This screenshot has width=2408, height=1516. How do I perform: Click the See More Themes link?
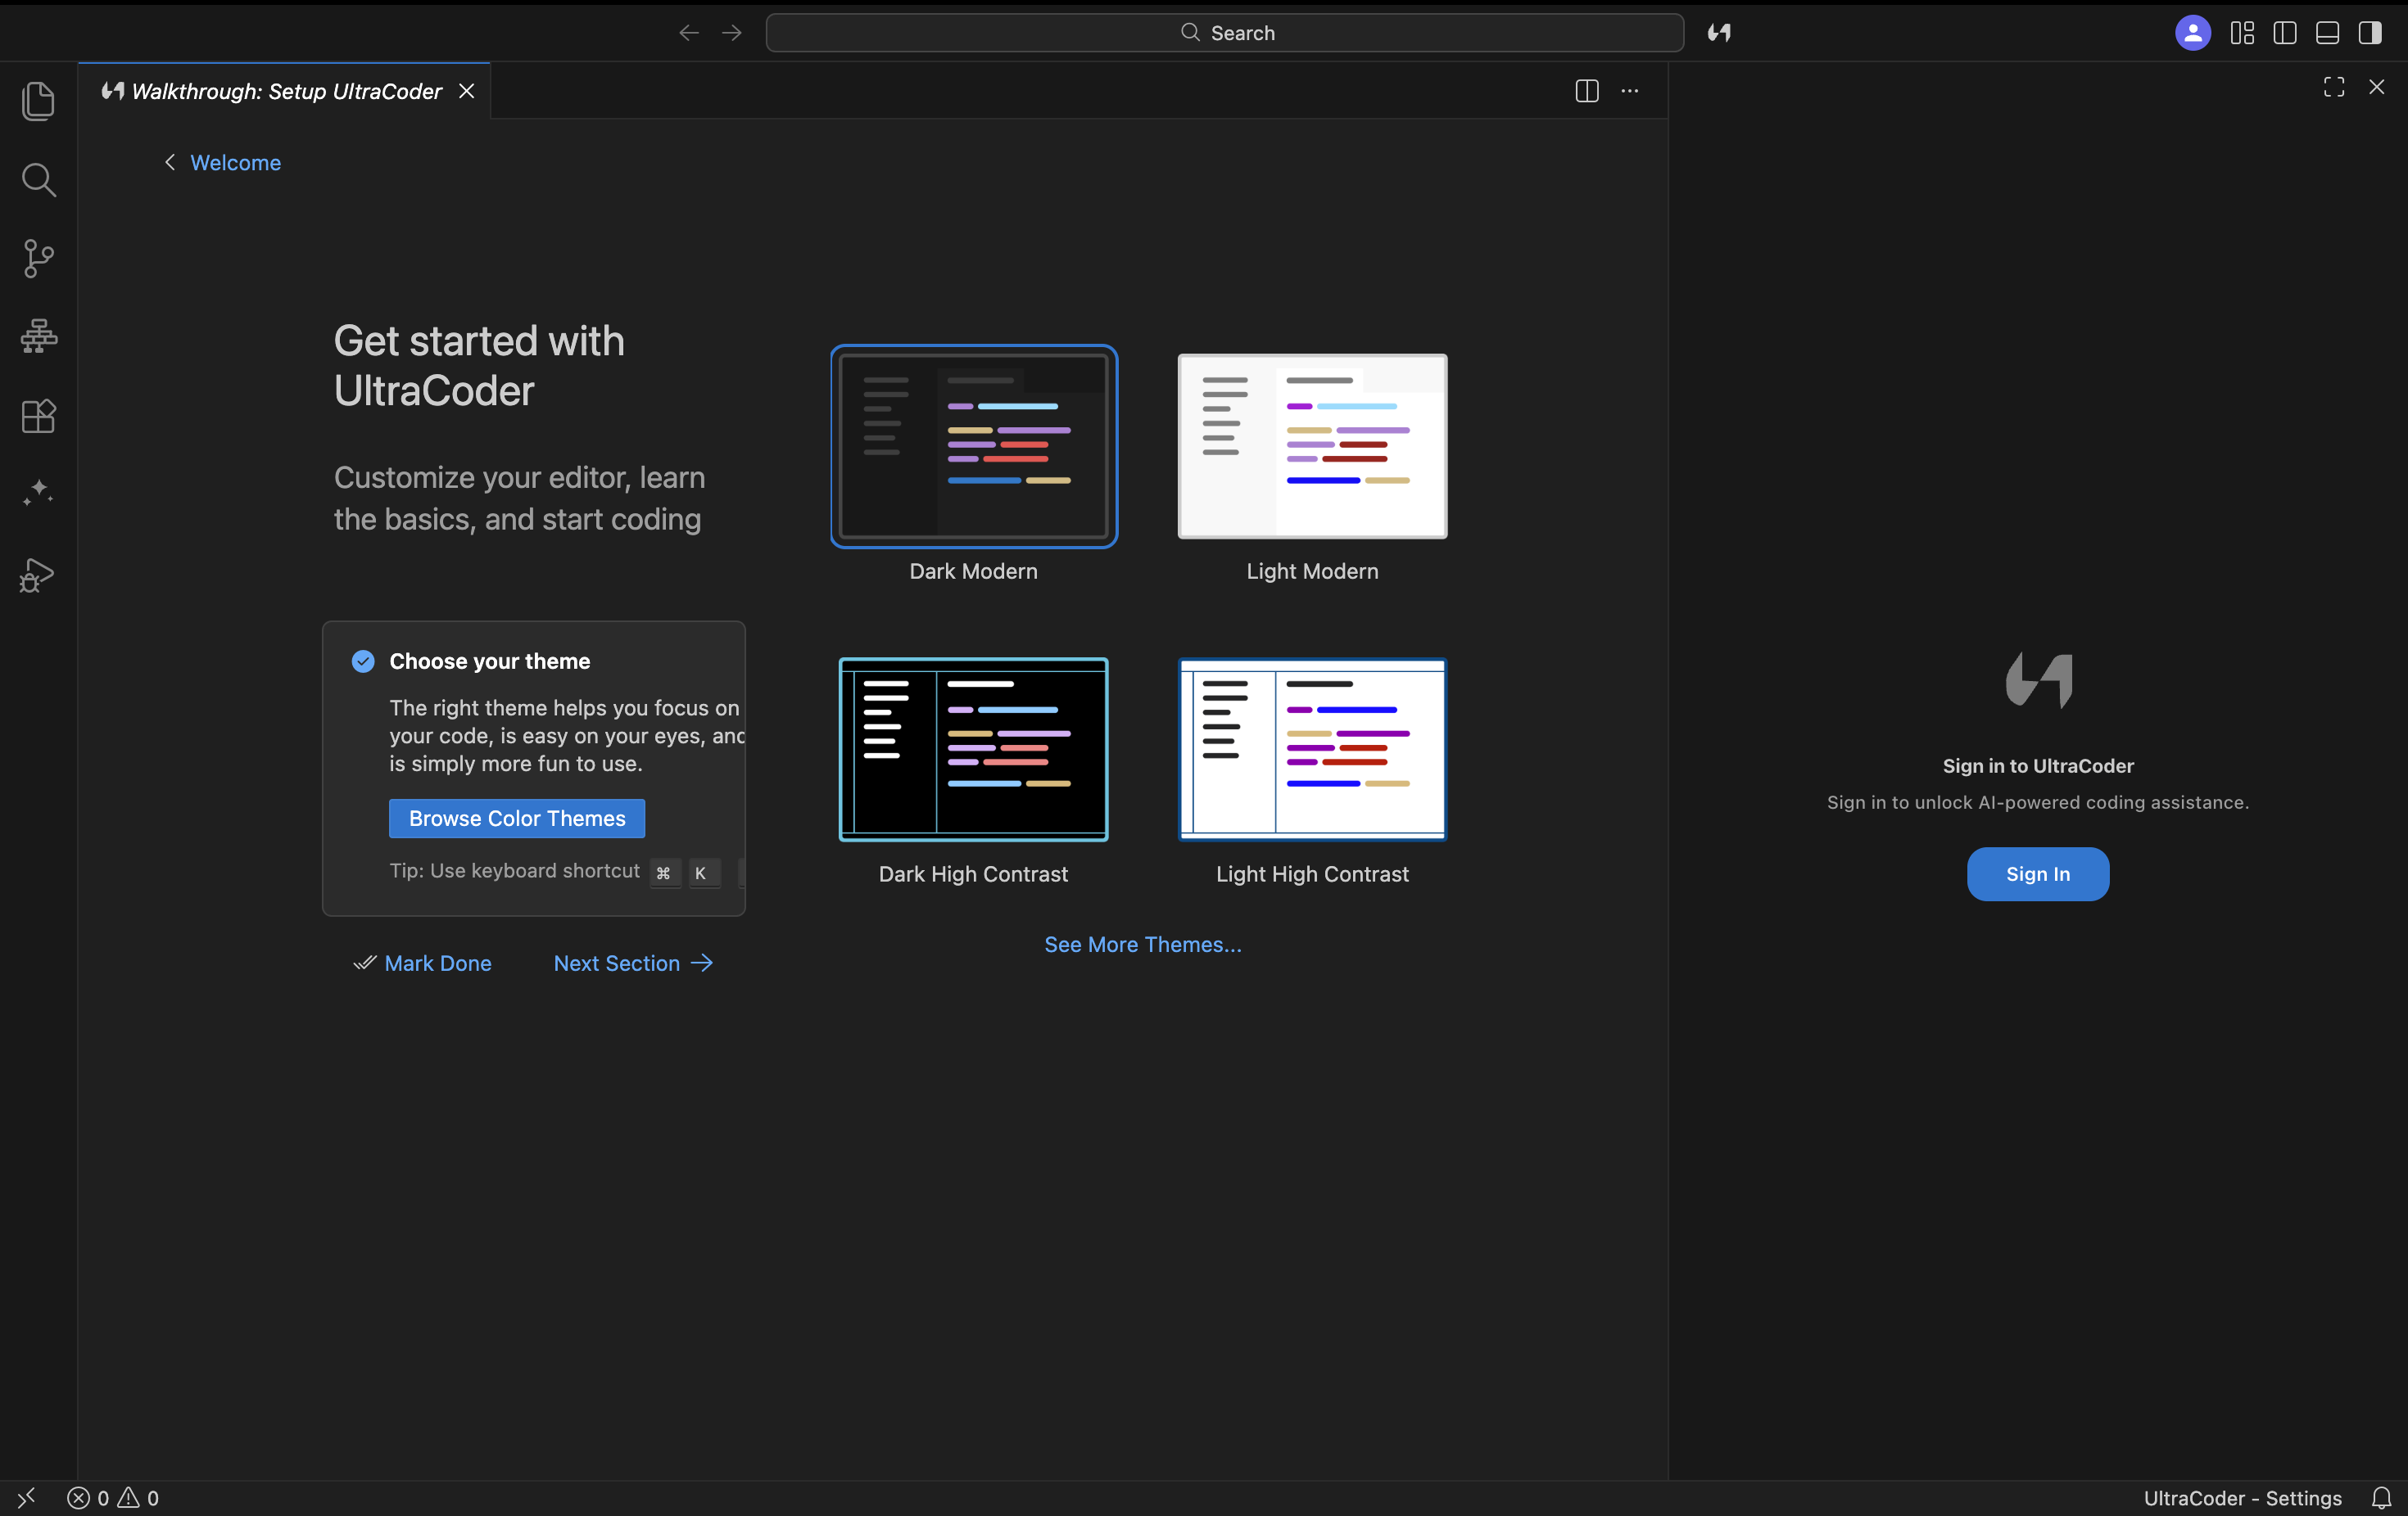1143,945
